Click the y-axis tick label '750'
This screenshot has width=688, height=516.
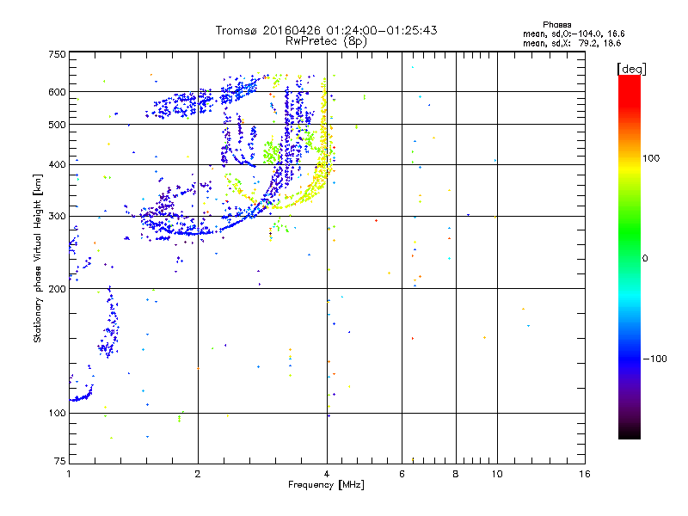pyautogui.click(x=57, y=54)
